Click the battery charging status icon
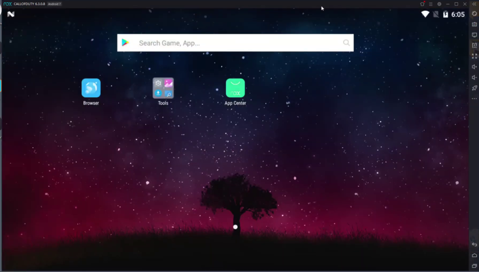 (446, 14)
